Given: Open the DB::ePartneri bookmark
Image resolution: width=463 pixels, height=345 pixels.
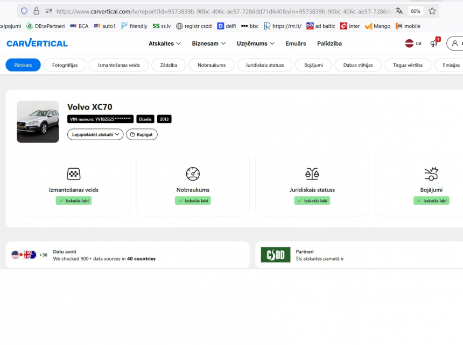Looking at the screenshot, I should point(45,26).
